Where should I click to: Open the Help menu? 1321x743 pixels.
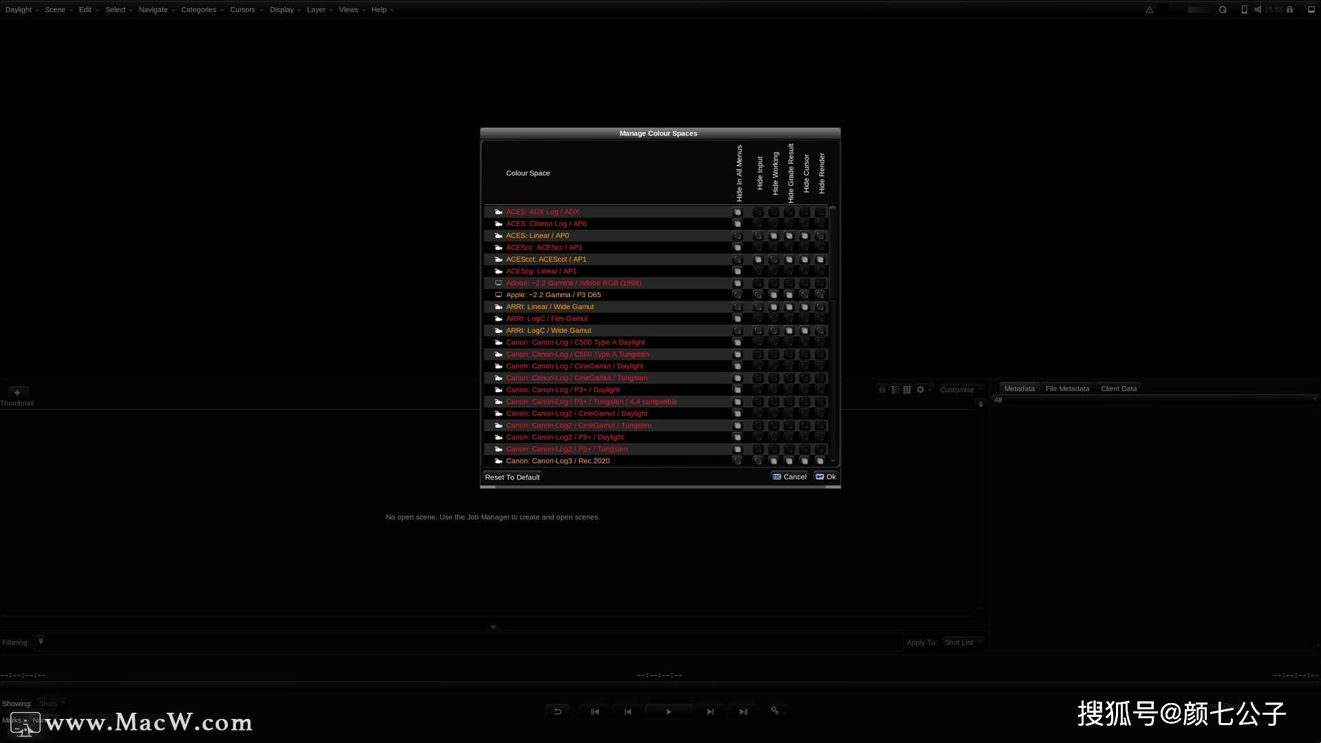[382, 10]
